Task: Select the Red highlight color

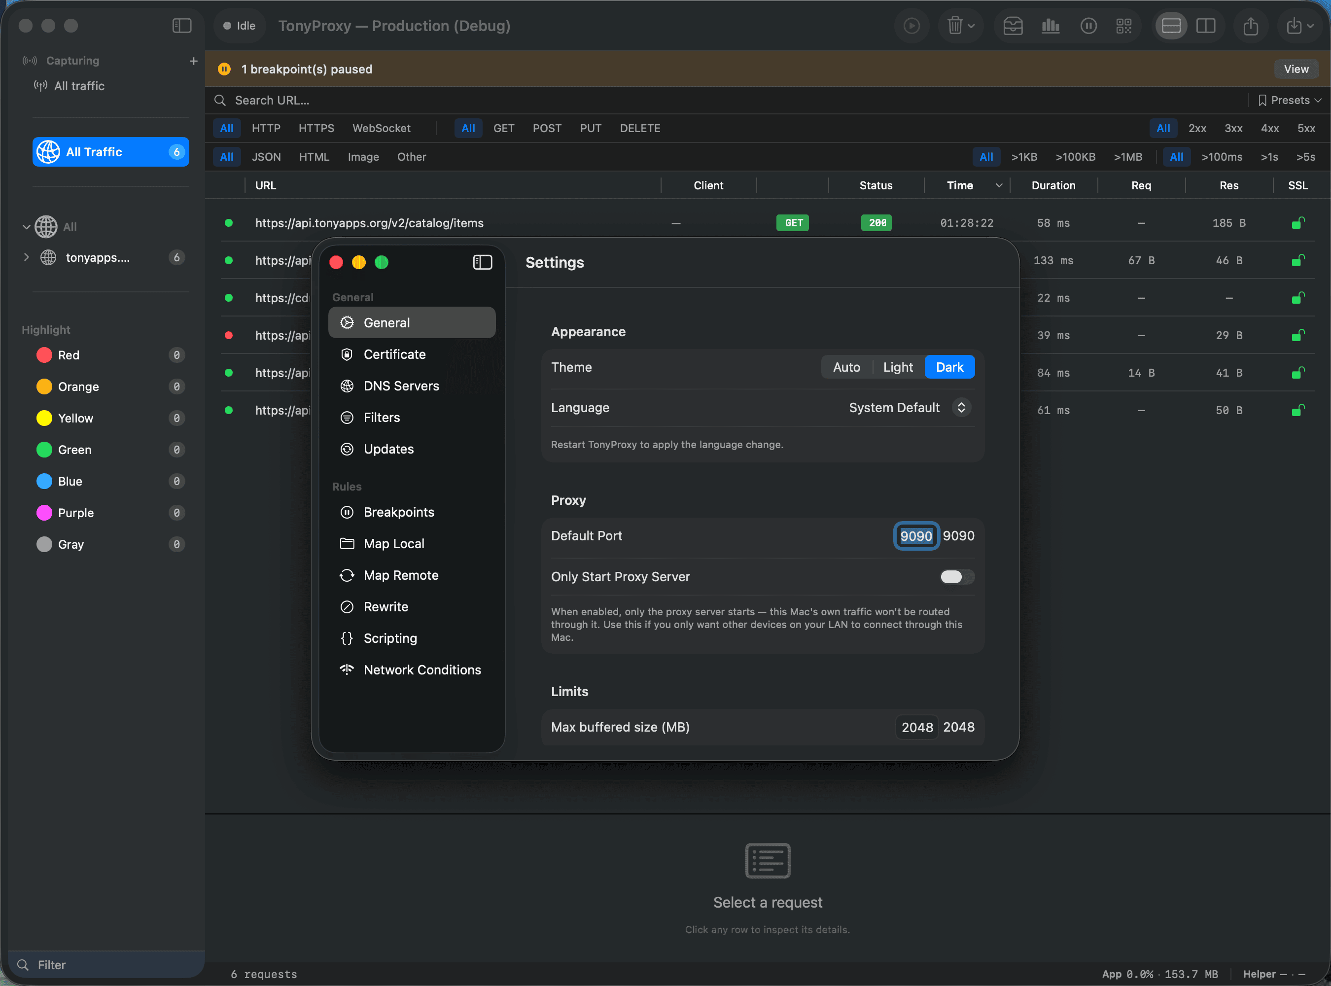Action: pyautogui.click(x=110, y=355)
